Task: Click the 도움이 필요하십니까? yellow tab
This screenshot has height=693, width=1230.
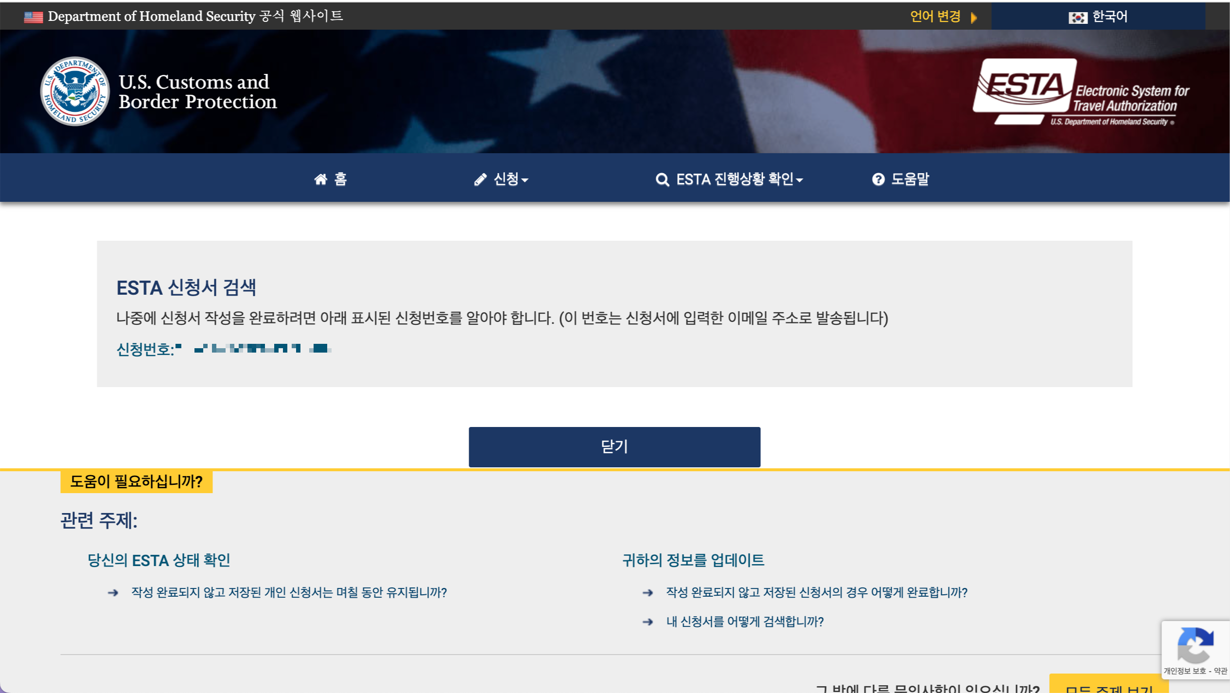Action: [x=136, y=481]
